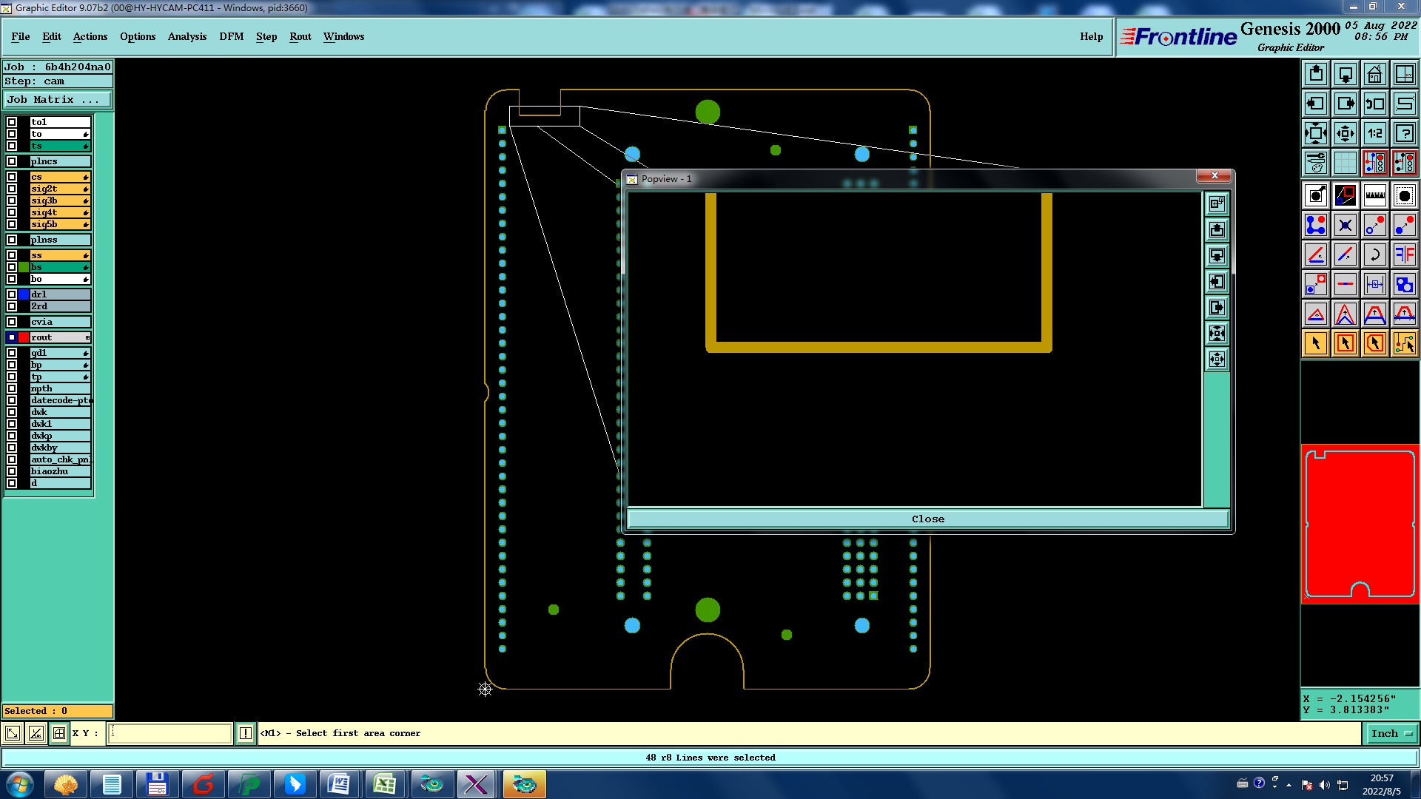Open the Rout menu
This screenshot has height=799, width=1421.
[300, 36]
